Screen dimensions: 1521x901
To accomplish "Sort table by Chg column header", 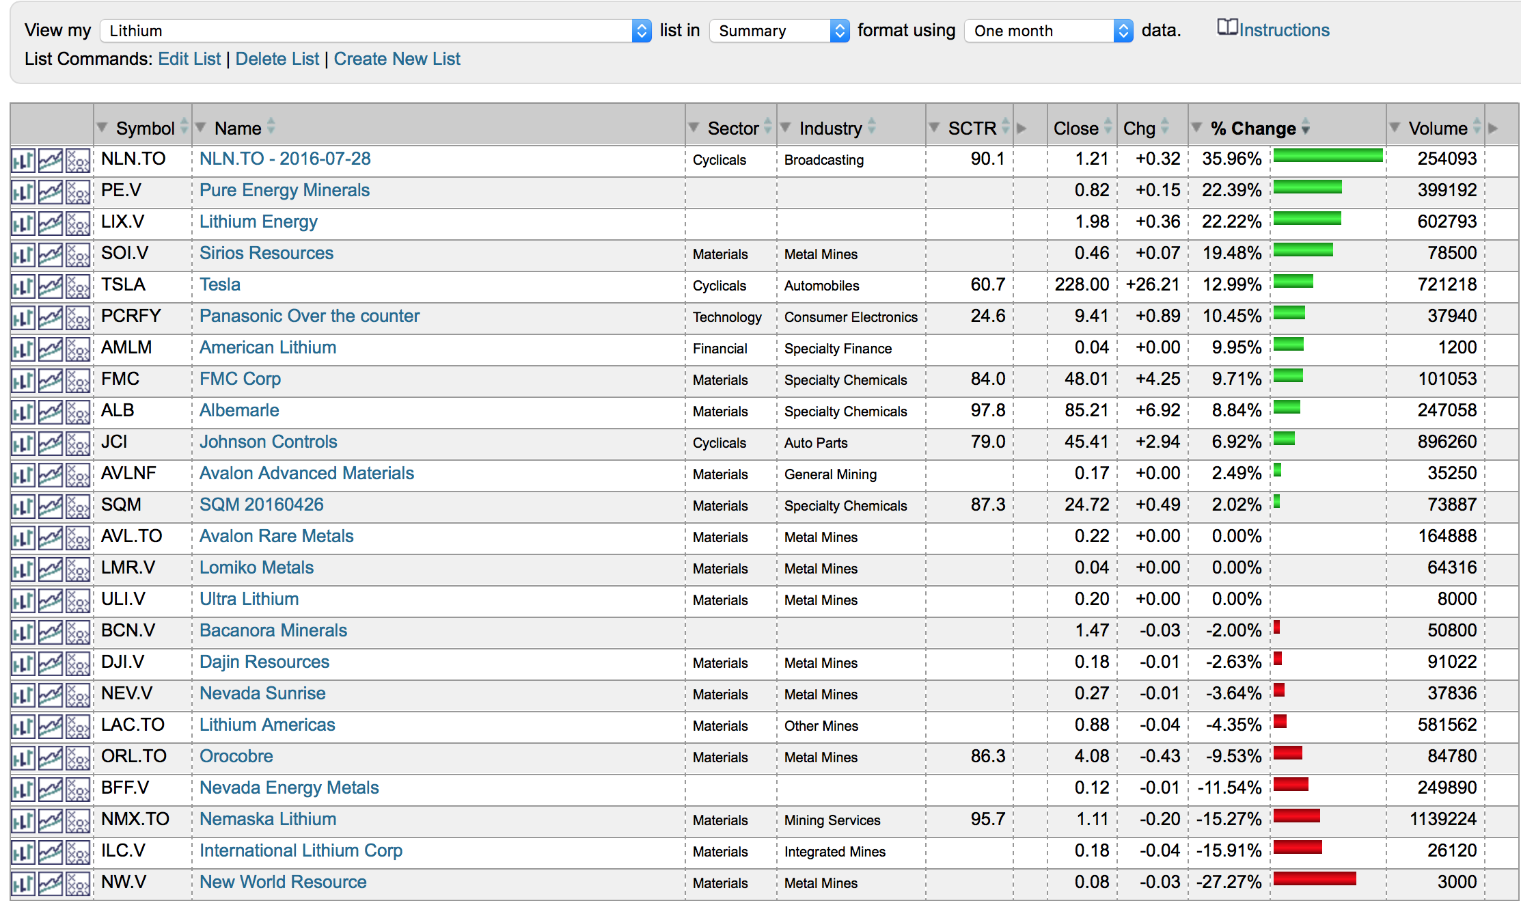I will pos(1139,128).
